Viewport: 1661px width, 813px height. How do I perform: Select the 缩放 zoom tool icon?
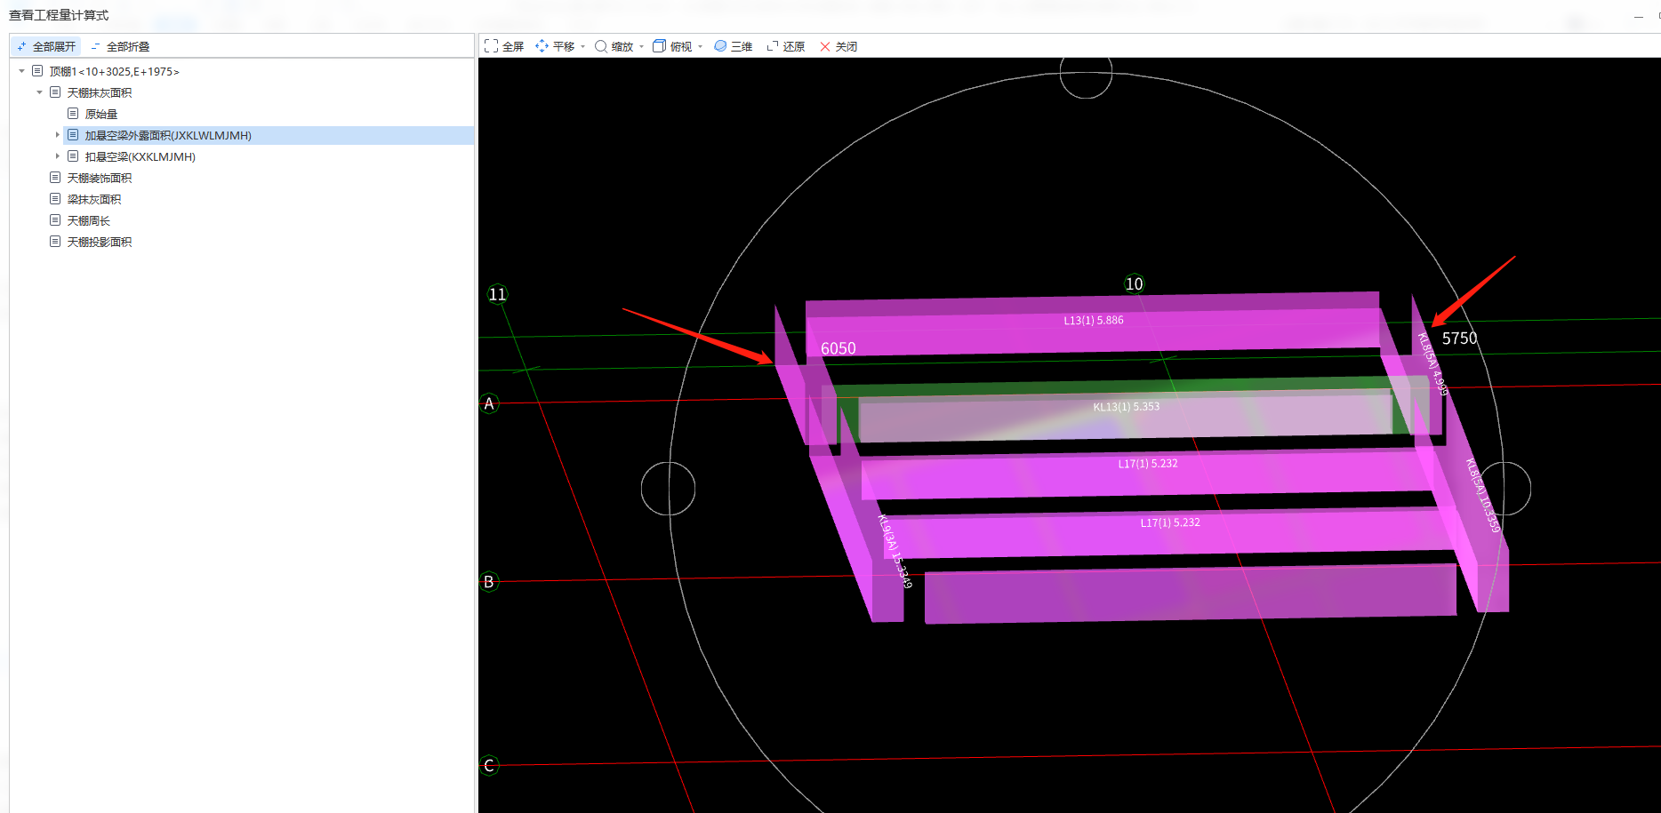601,46
